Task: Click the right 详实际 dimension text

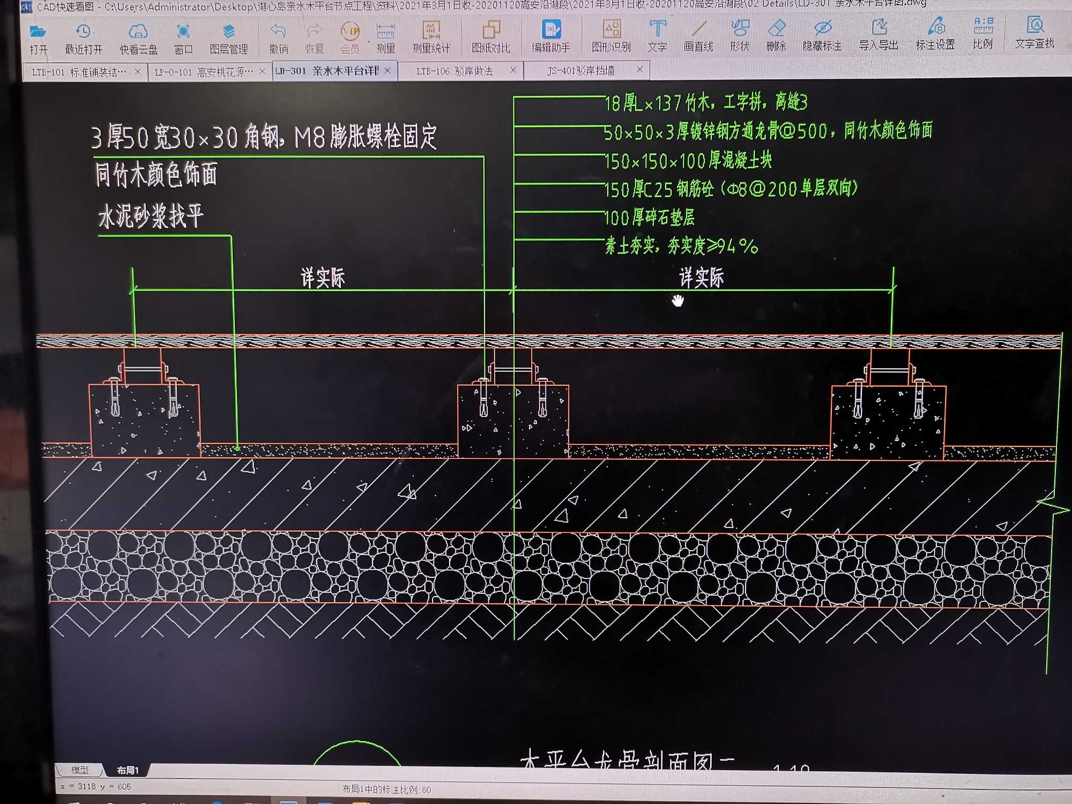Action: pyautogui.click(x=702, y=278)
